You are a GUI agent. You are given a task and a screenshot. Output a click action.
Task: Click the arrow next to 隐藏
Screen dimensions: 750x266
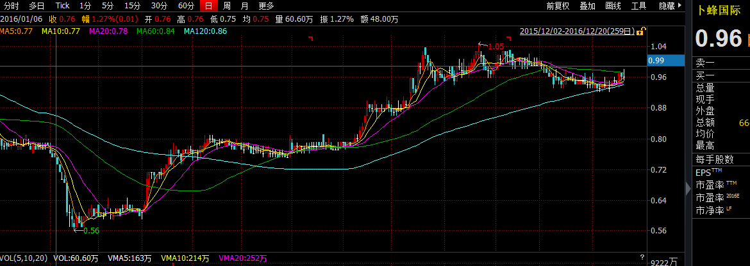679,6
